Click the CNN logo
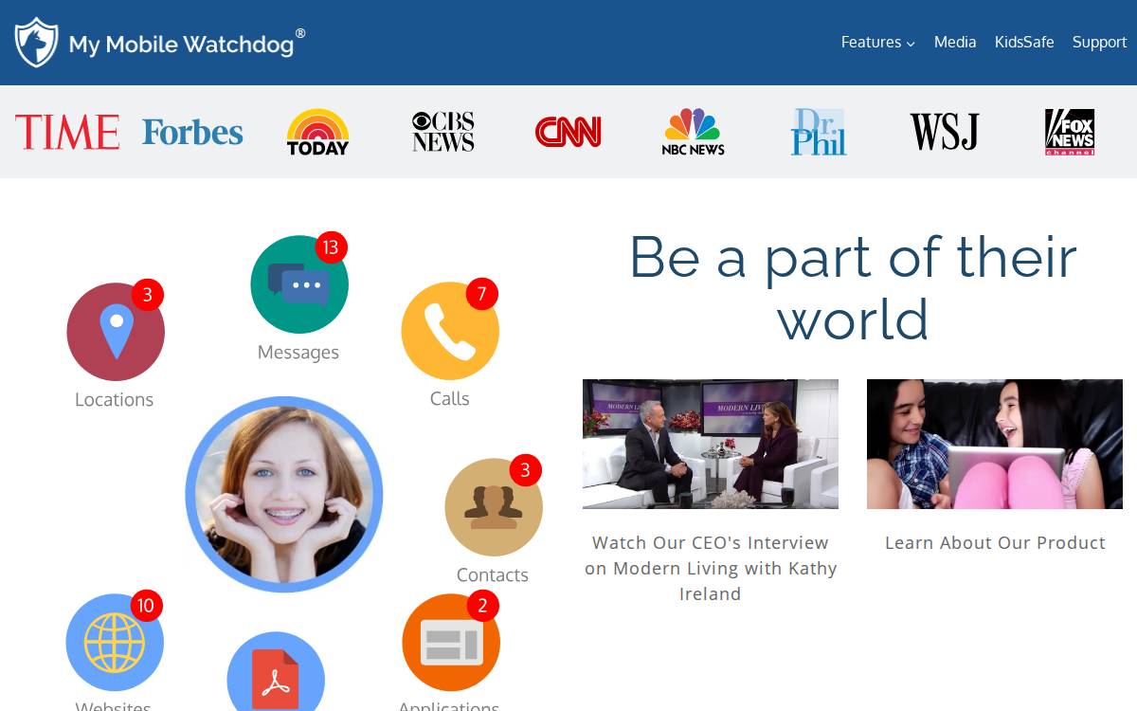 [x=568, y=132]
